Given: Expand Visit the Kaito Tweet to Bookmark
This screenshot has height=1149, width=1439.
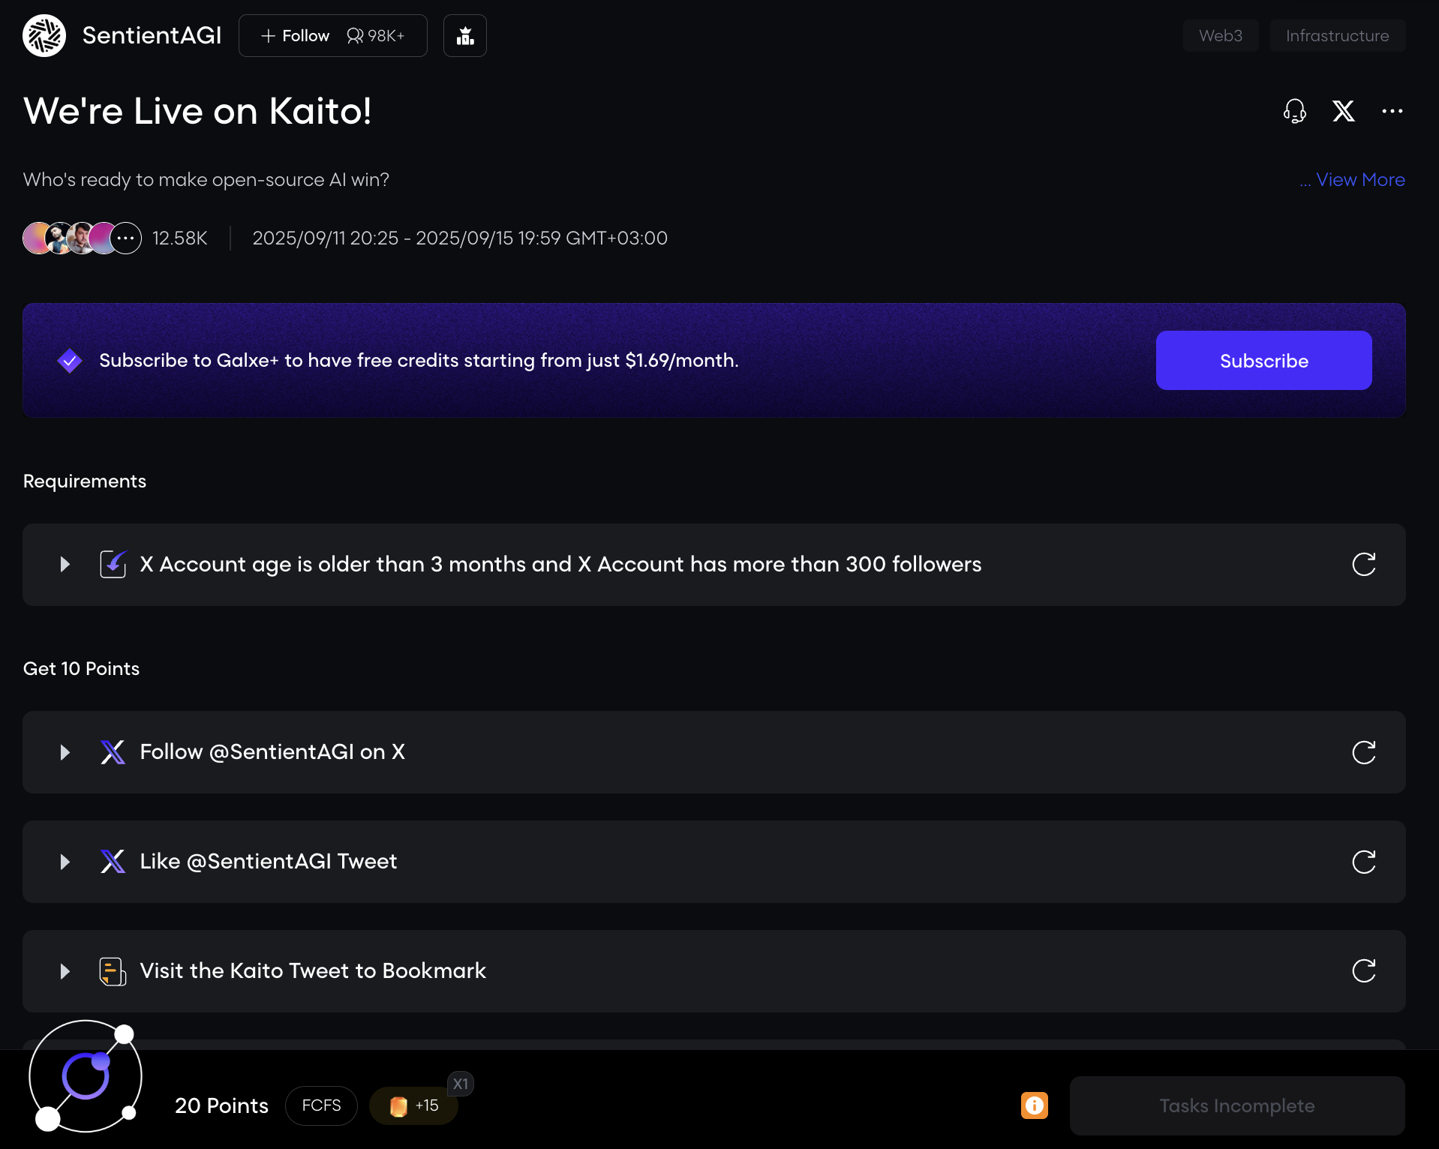Looking at the screenshot, I should pyautogui.click(x=65, y=971).
